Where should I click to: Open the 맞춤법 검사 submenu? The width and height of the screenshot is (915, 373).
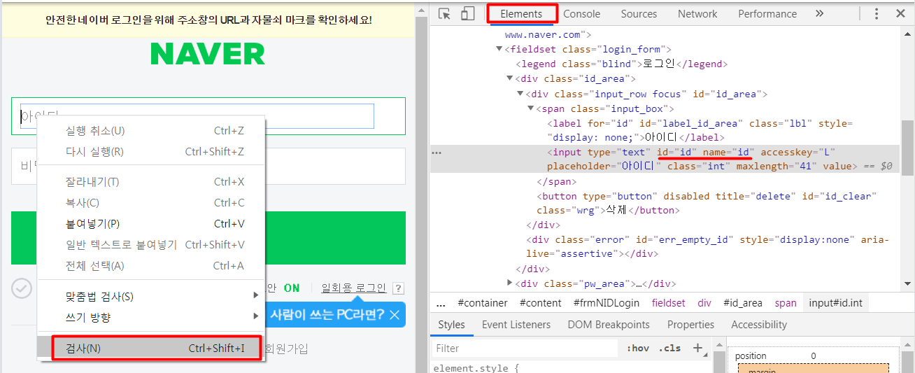[151, 297]
